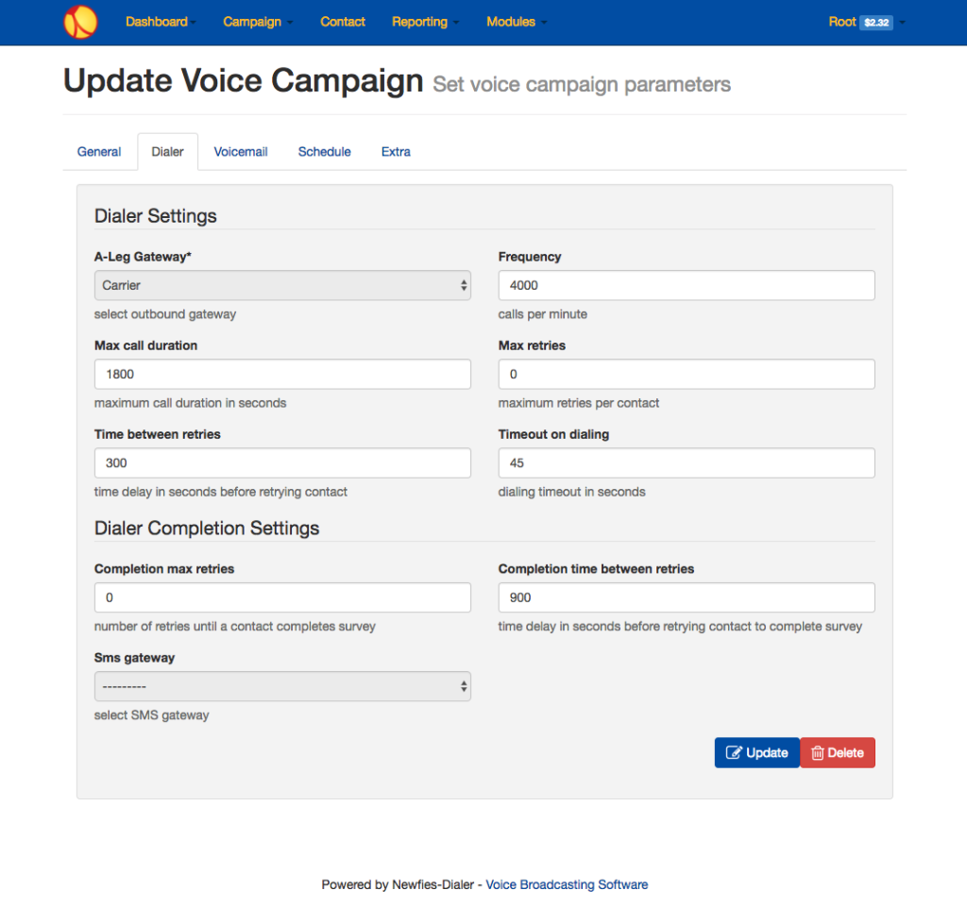Viewport: 967px width, 907px height.
Task: Open the Voice Broadcasting Software link
Action: click(567, 884)
